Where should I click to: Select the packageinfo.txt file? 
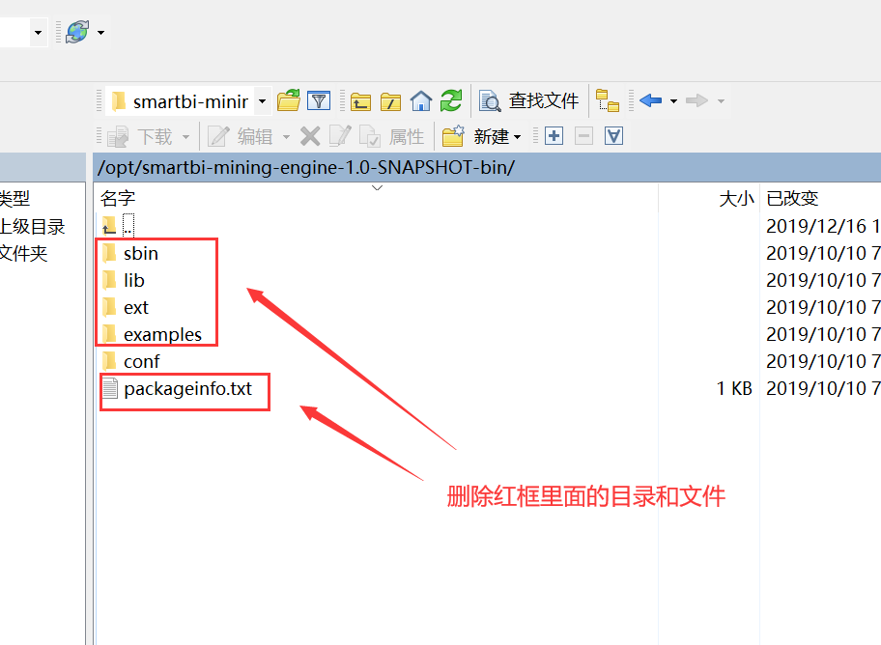(x=178, y=389)
